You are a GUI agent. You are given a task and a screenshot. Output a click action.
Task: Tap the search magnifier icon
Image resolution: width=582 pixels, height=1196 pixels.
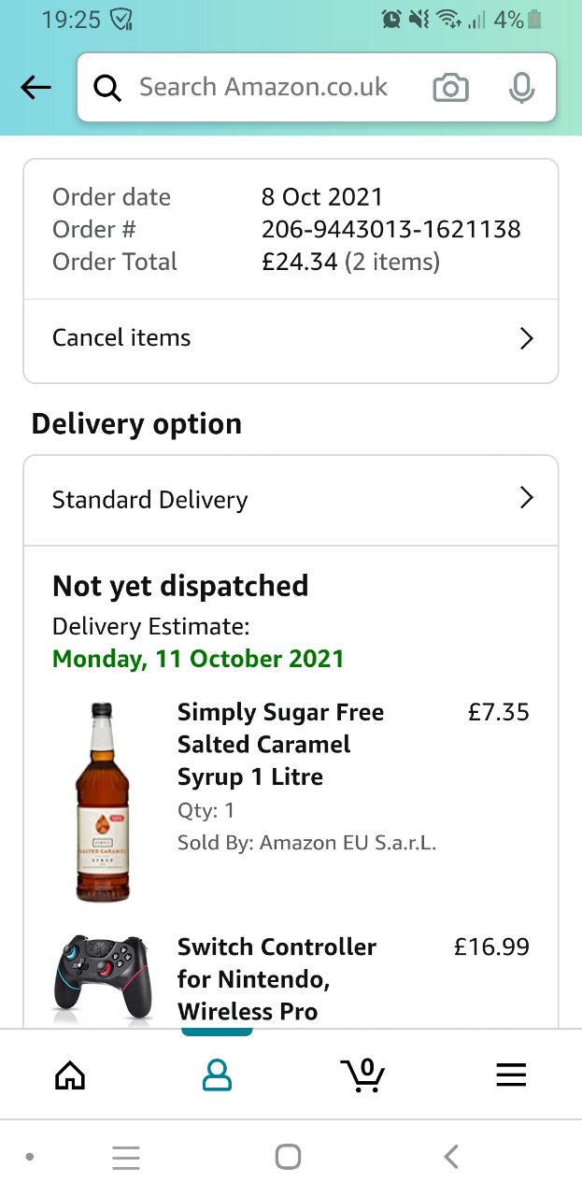click(x=108, y=88)
